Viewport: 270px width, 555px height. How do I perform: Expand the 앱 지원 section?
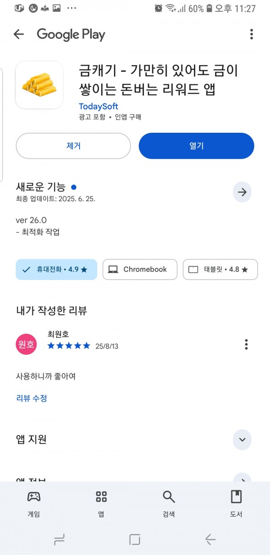242,440
